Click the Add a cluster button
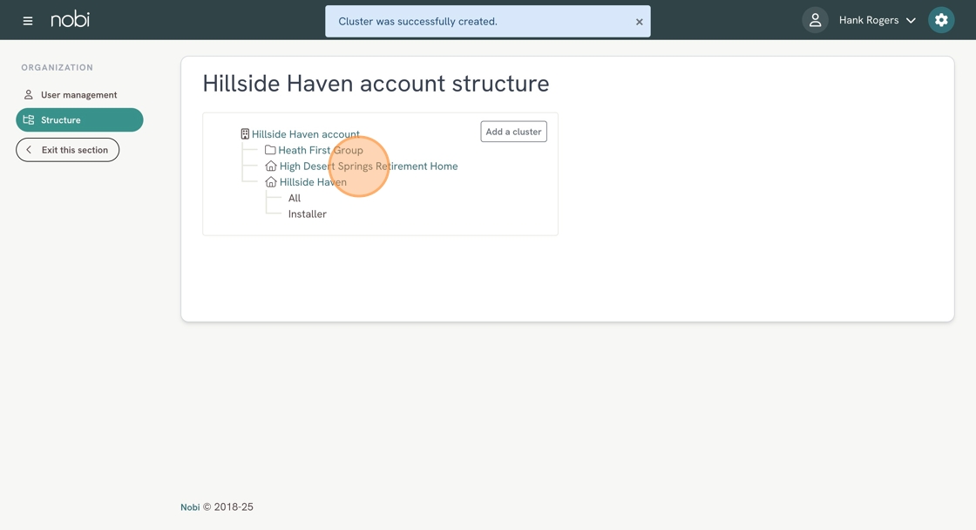 513,132
